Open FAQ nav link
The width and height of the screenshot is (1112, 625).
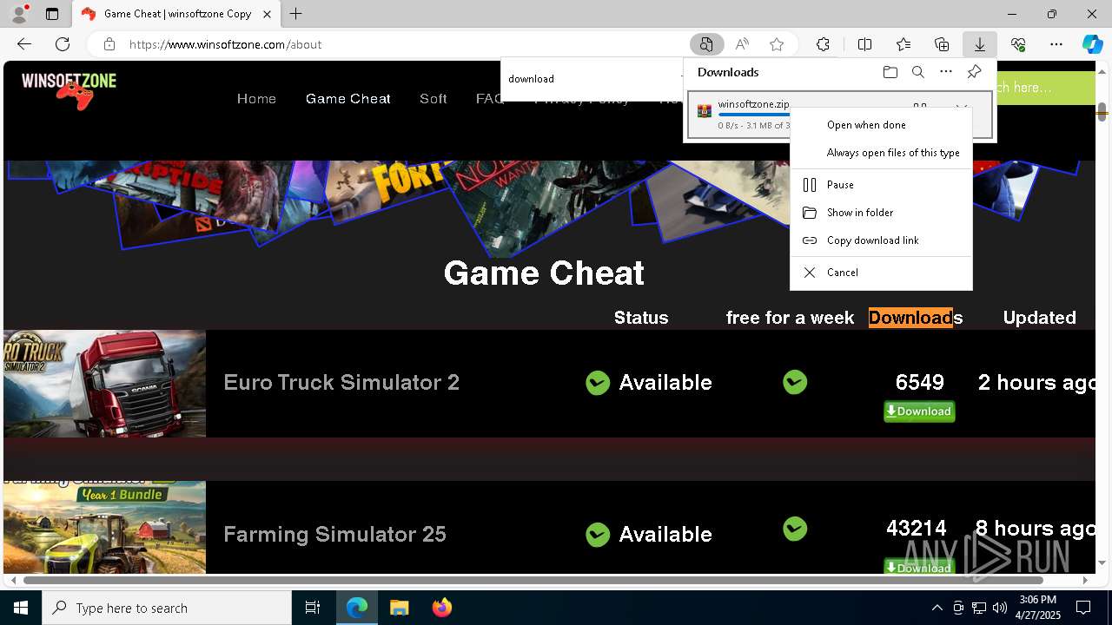pyautogui.click(x=489, y=99)
